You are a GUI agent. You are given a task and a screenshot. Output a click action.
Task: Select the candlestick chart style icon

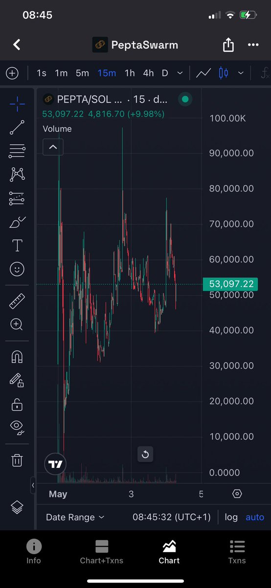(224, 73)
